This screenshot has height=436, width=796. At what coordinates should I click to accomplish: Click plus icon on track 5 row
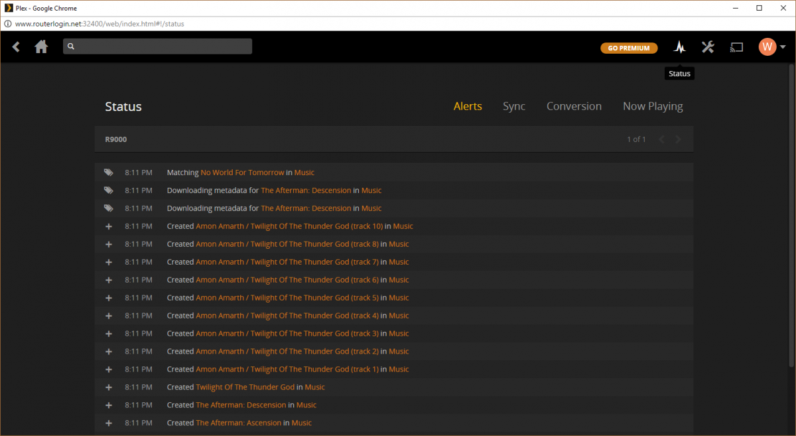[108, 298]
